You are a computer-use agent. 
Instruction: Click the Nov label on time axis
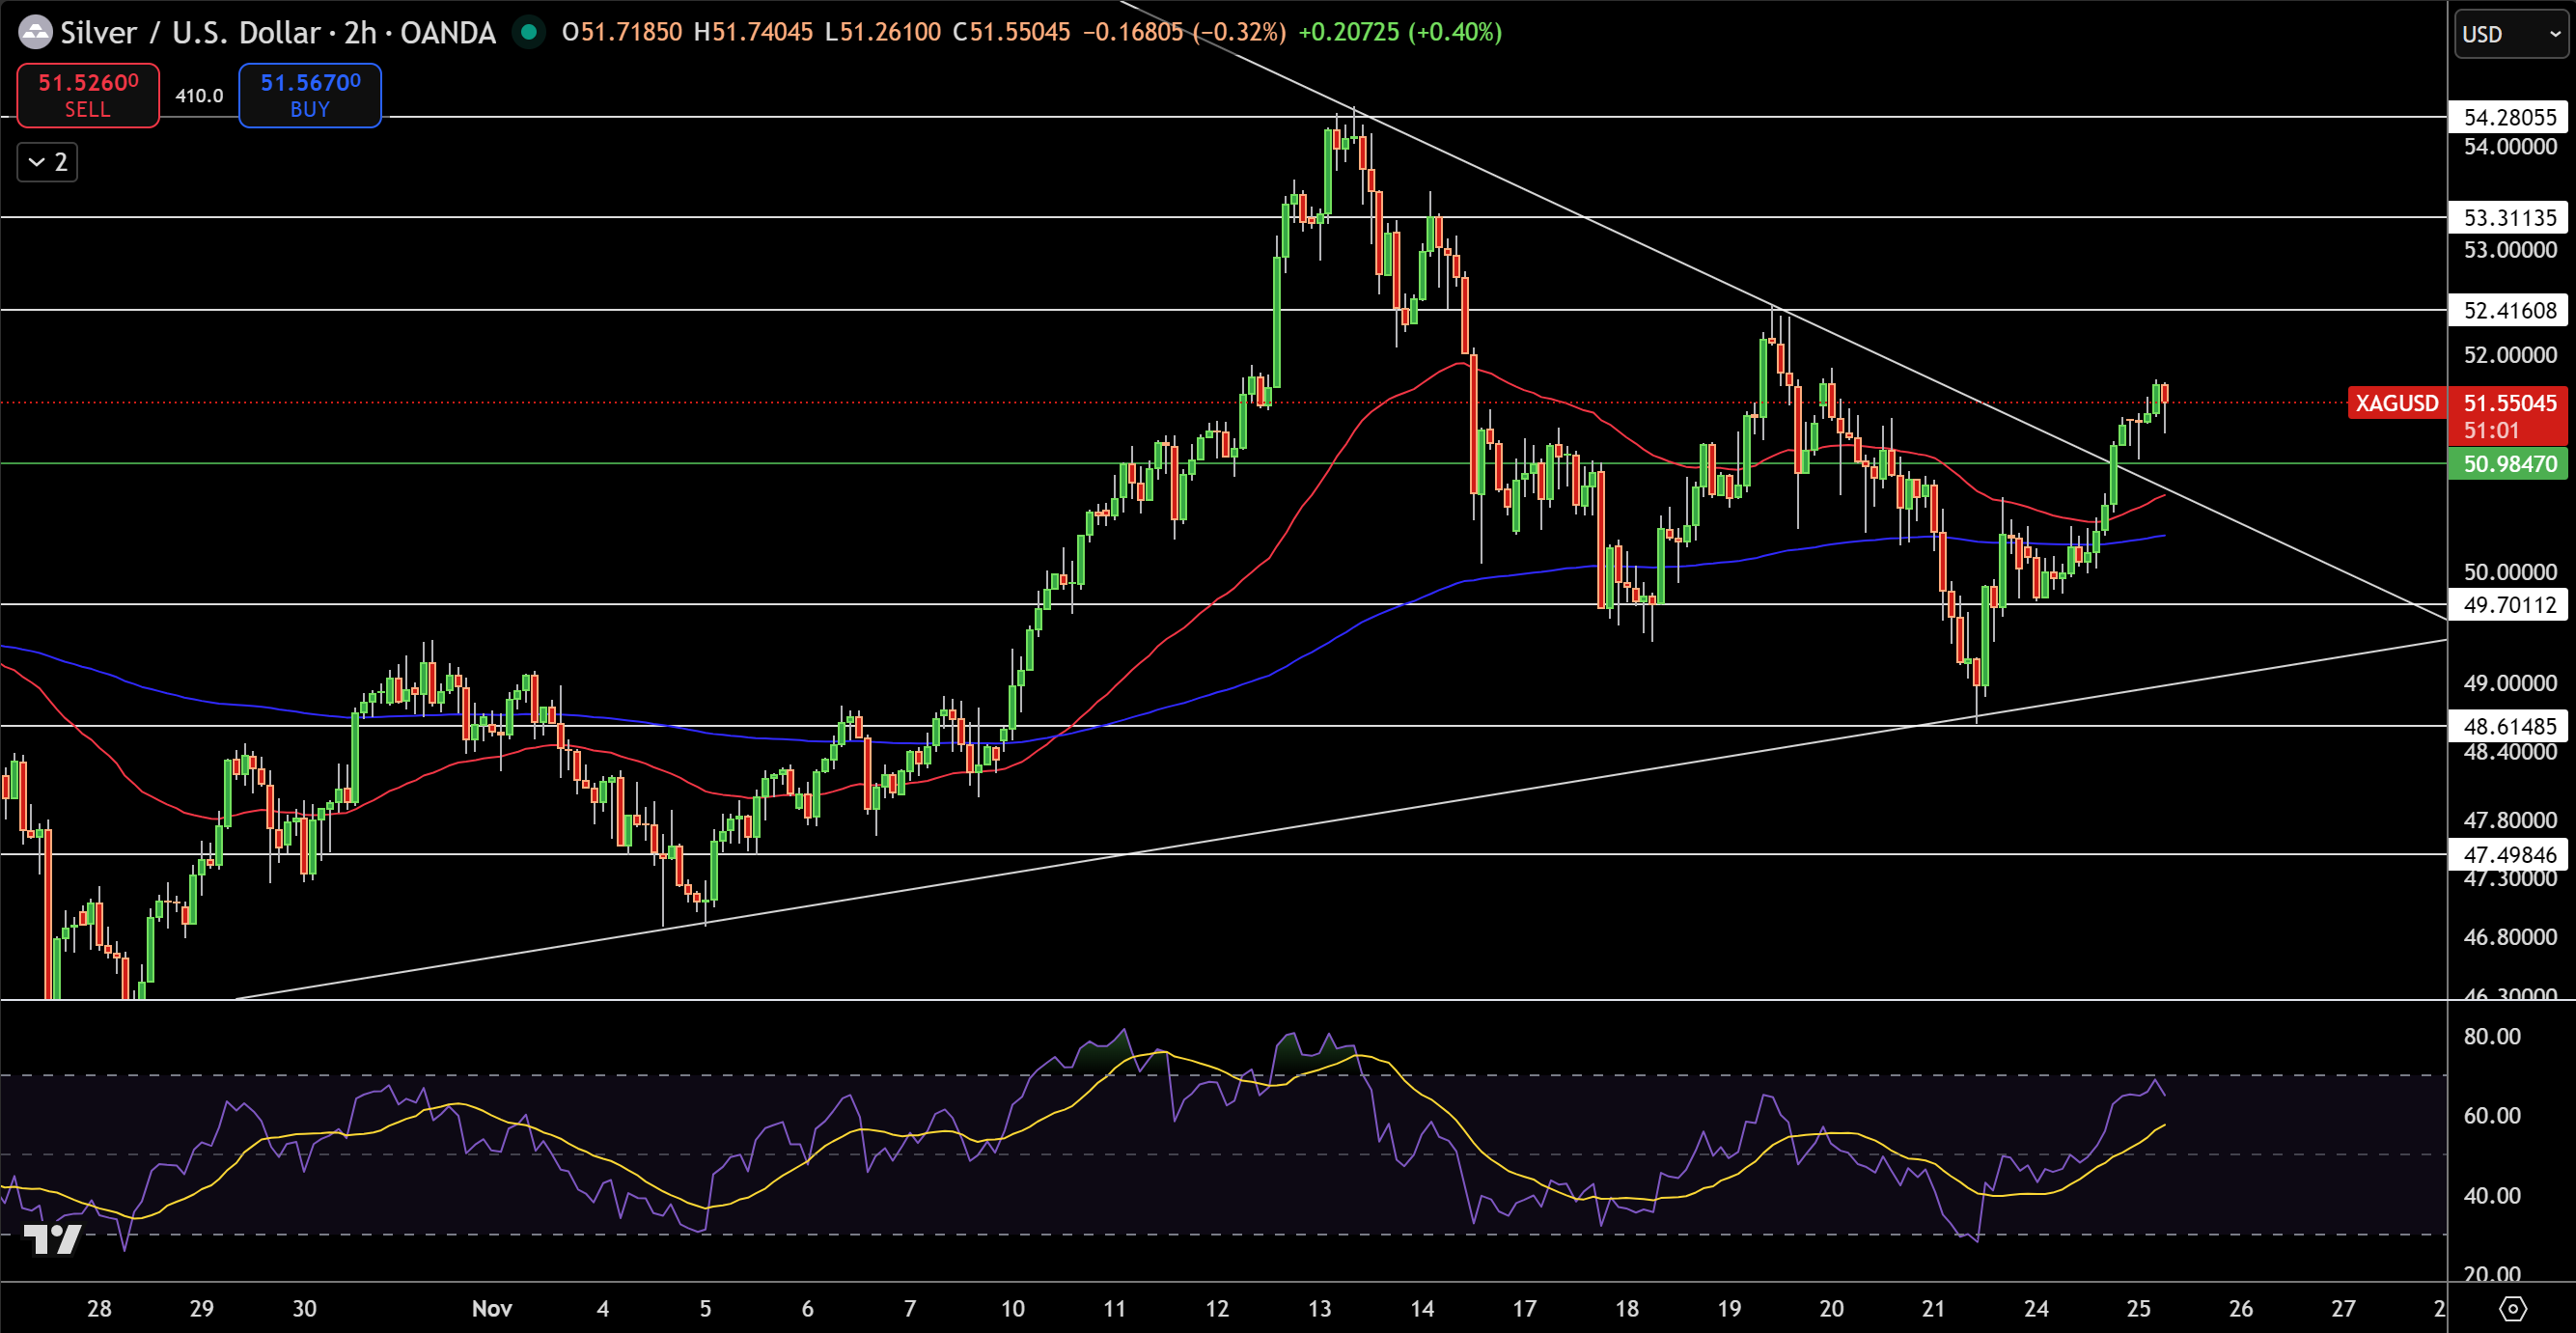(492, 1308)
